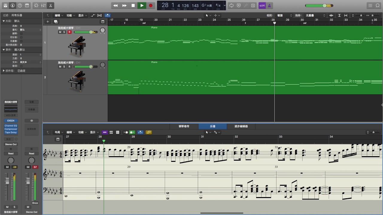Image resolution: width=383 pixels, height=215 pixels.
Task: Click the Bnce bounce button
Action: pyautogui.click(x=35, y=203)
